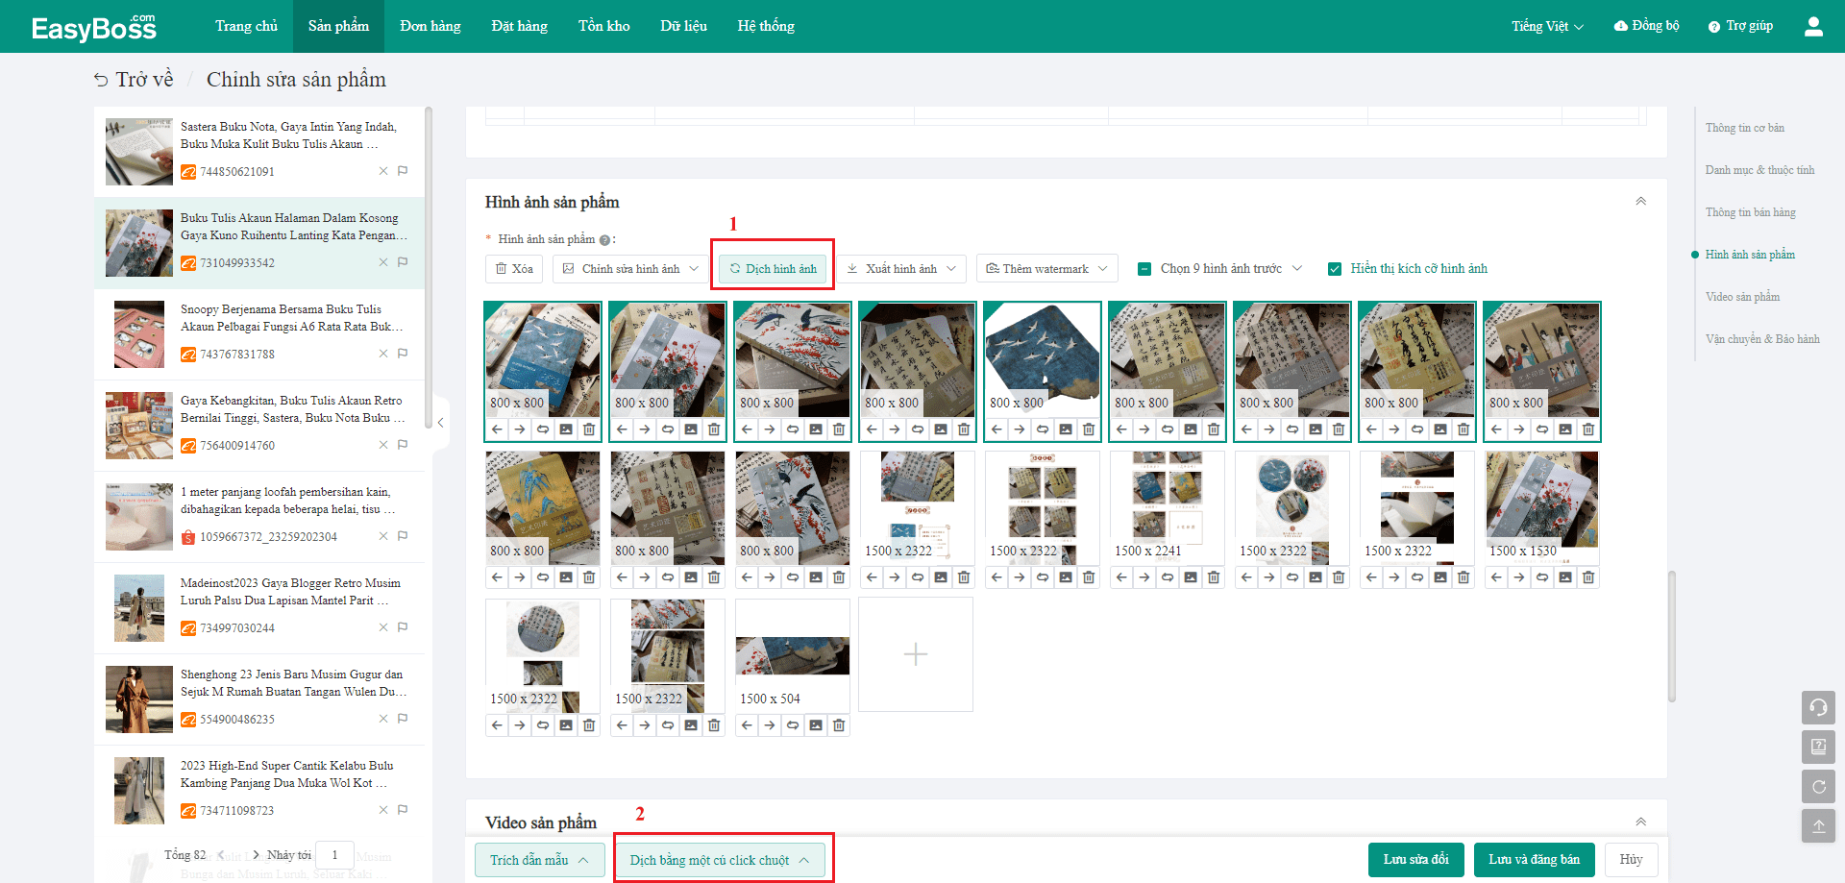Swap the 1500 x 1530 image
Screen dimensions: 1845x883
1542,577
